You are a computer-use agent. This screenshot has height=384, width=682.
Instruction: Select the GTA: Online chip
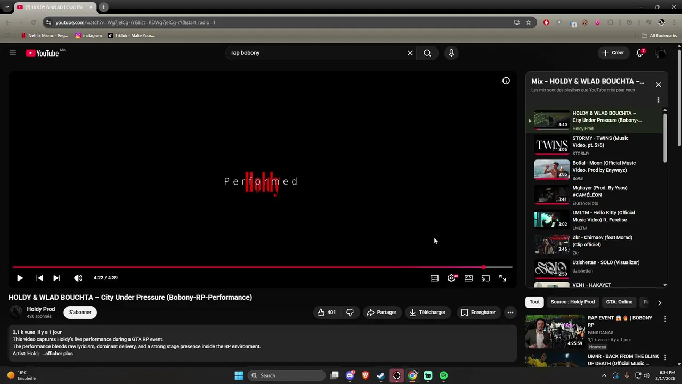tap(619, 302)
